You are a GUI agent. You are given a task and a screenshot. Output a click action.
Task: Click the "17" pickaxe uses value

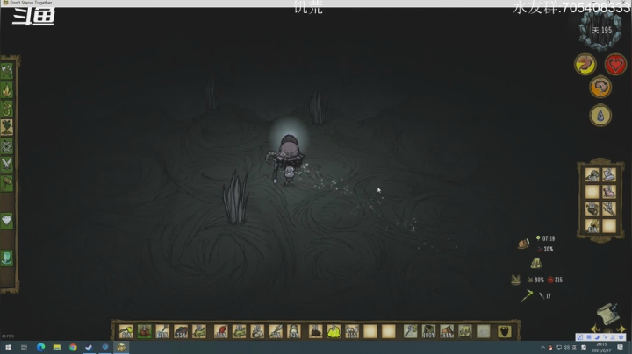(x=548, y=296)
